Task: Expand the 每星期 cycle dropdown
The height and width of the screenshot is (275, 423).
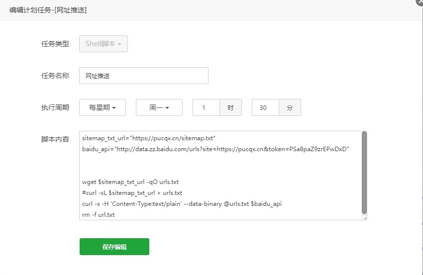Action: pos(103,107)
